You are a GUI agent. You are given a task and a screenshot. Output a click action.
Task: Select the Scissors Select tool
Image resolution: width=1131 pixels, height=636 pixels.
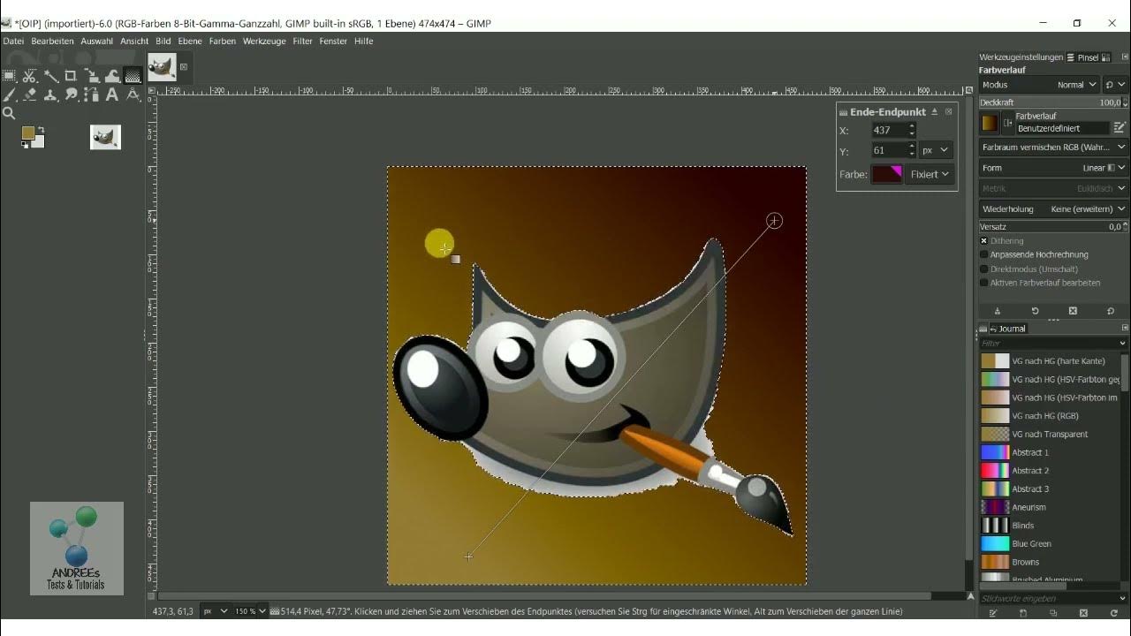[x=29, y=76]
